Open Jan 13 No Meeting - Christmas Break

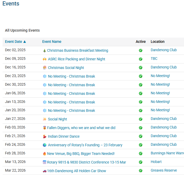coord(72,102)
